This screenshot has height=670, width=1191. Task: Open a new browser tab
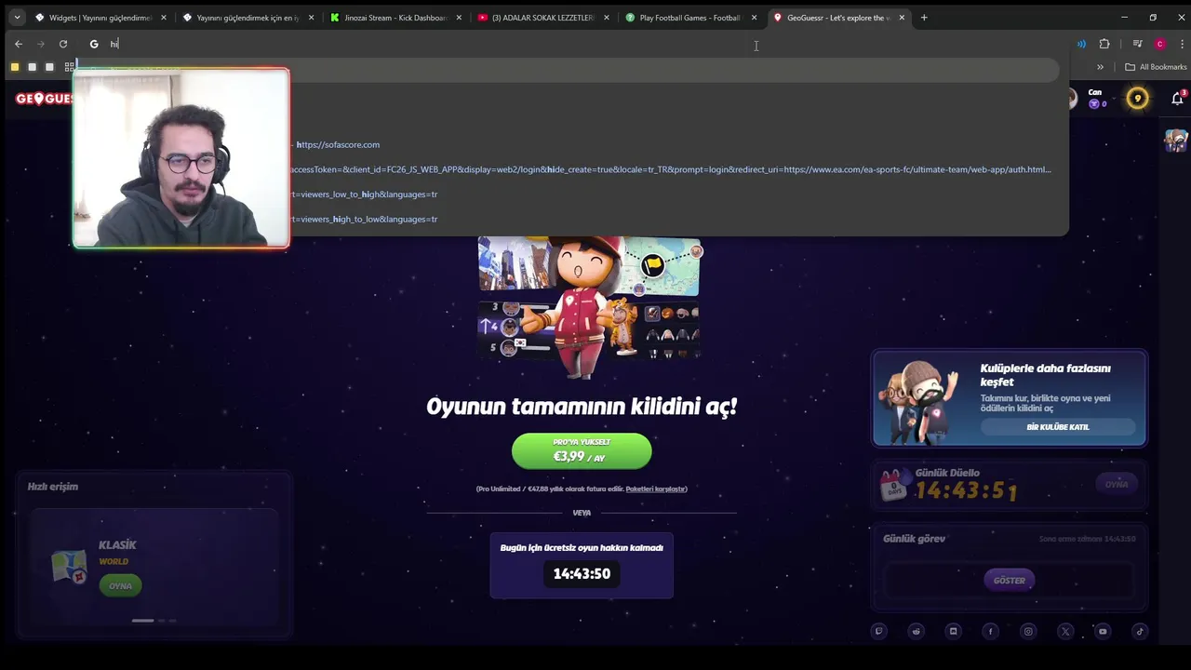coord(924,18)
